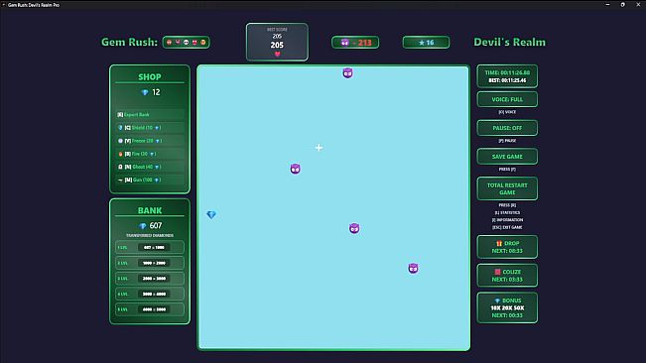Image resolution: width=646 pixels, height=363 pixels.
Task: Click the white crosshair player marker
Action: pos(319,148)
